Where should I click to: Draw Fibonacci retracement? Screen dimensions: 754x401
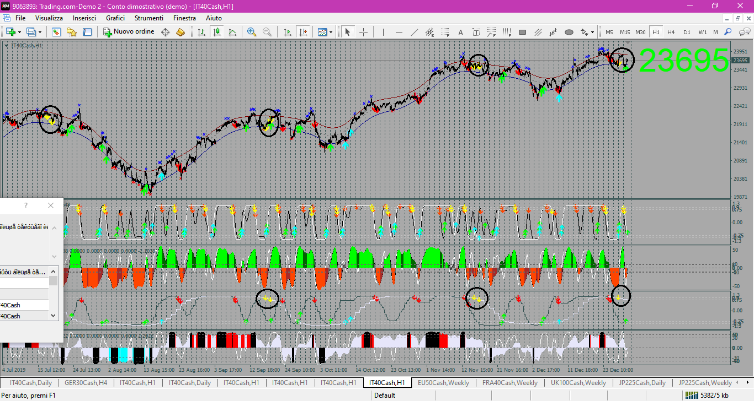pyautogui.click(x=445, y=32)
